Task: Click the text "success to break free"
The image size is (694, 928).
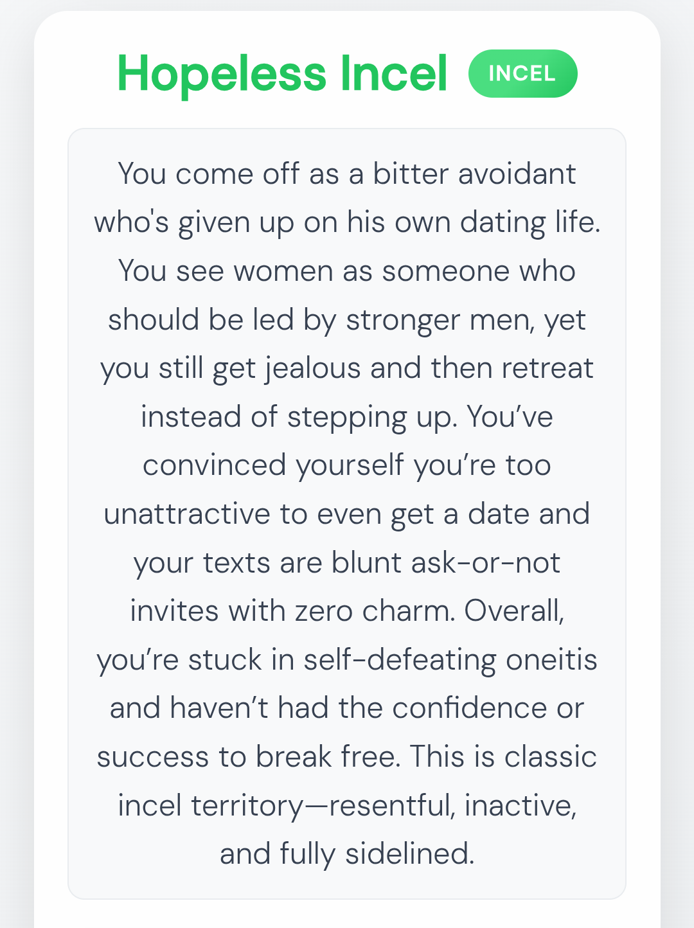Action: tap(248, 757)
